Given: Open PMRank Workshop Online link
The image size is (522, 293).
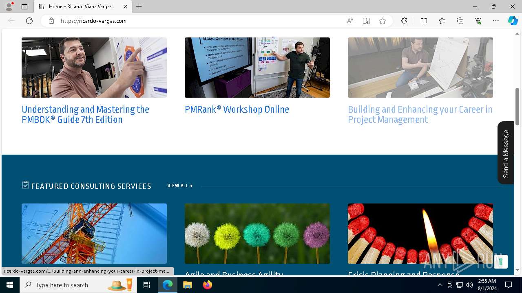Looking at the screenshot, I should point(237,109).
